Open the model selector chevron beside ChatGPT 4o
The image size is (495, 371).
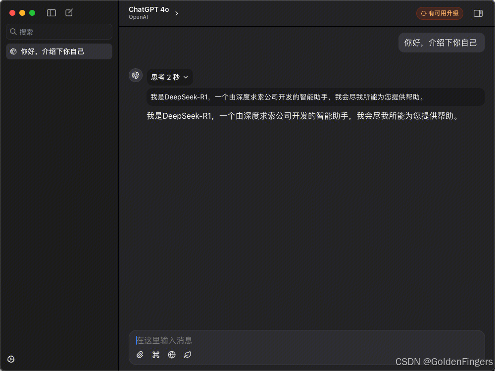click(x=177, y=13)
